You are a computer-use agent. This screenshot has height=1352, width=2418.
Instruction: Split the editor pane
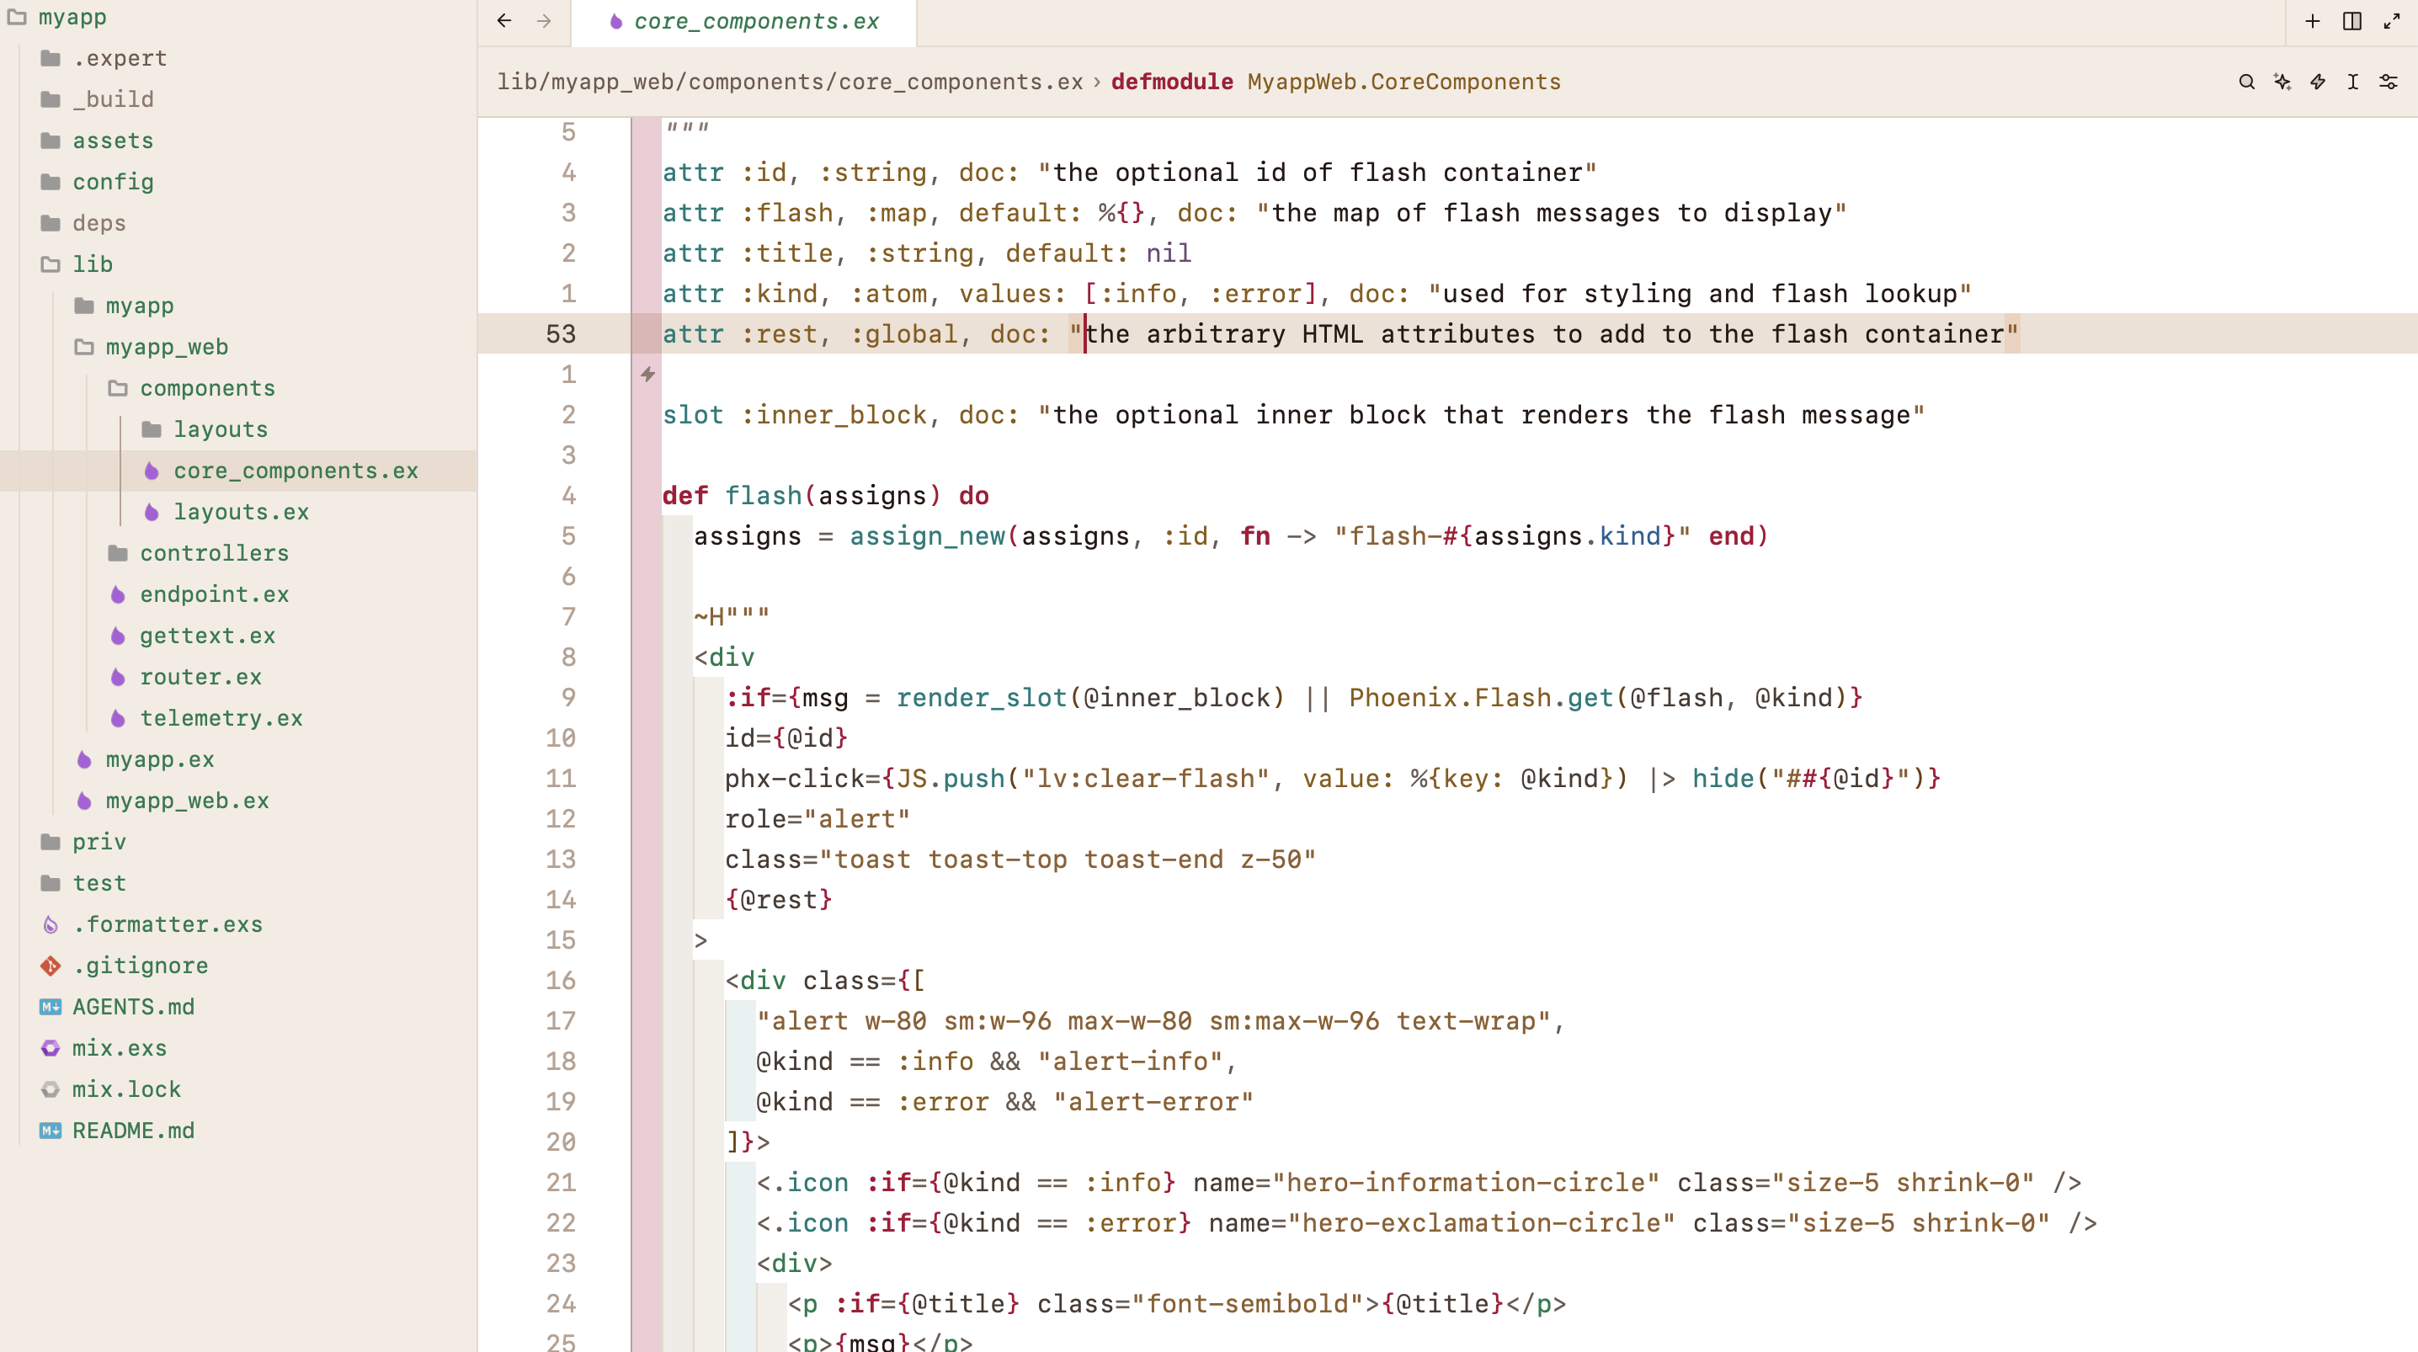point(2352,22)
